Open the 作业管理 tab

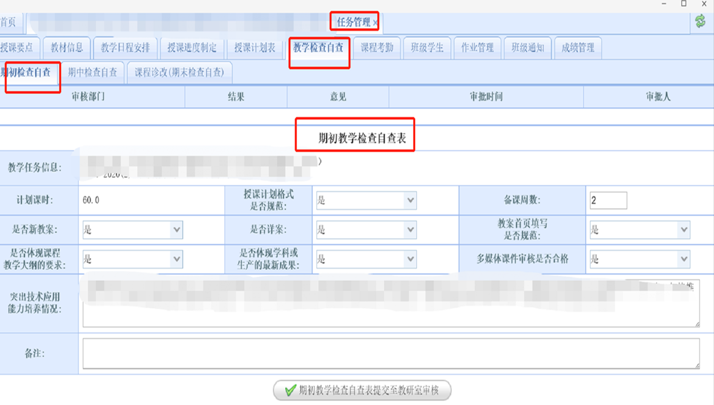point(477,48)
